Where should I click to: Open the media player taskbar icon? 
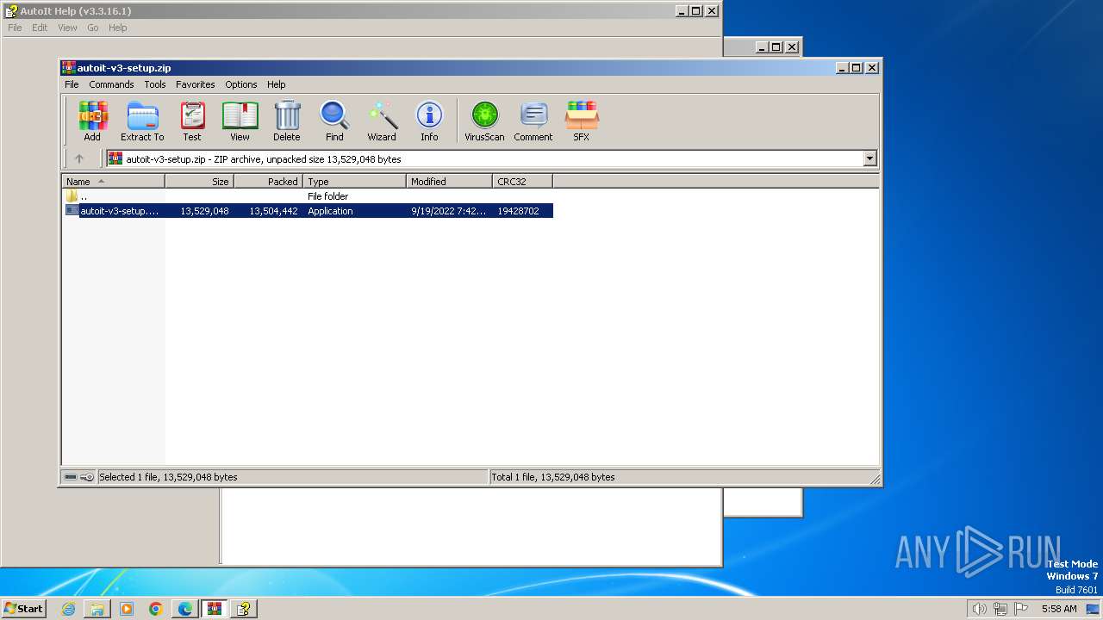[127, 609]
